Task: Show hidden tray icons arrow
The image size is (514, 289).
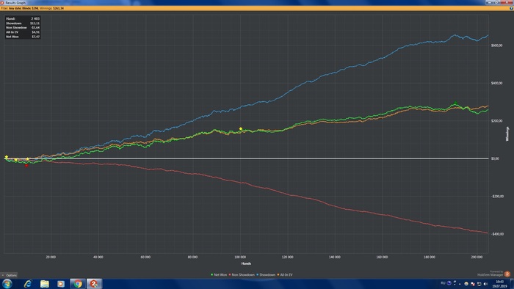Action: pyautogui.click(x=460, y=284)
